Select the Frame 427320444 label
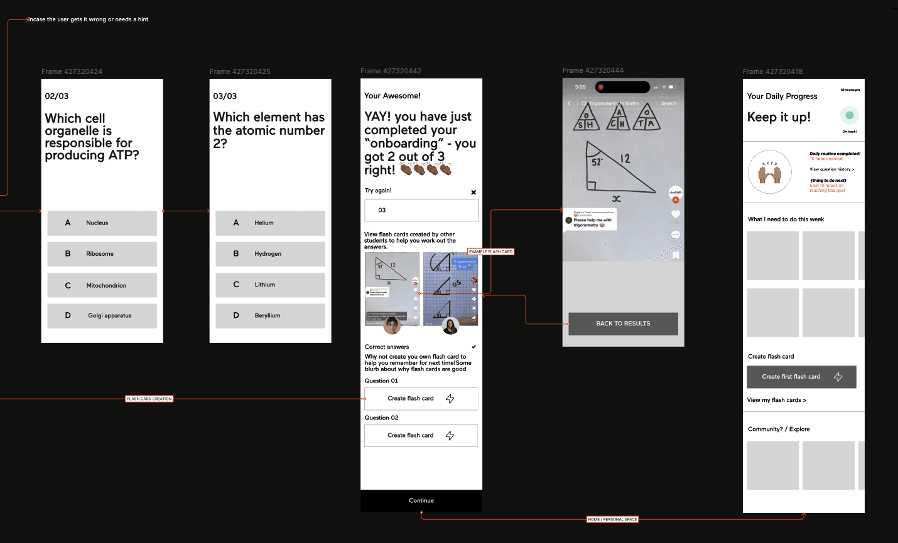The height and width of the screenshot is (543, 898). click(x=593, y=70)
